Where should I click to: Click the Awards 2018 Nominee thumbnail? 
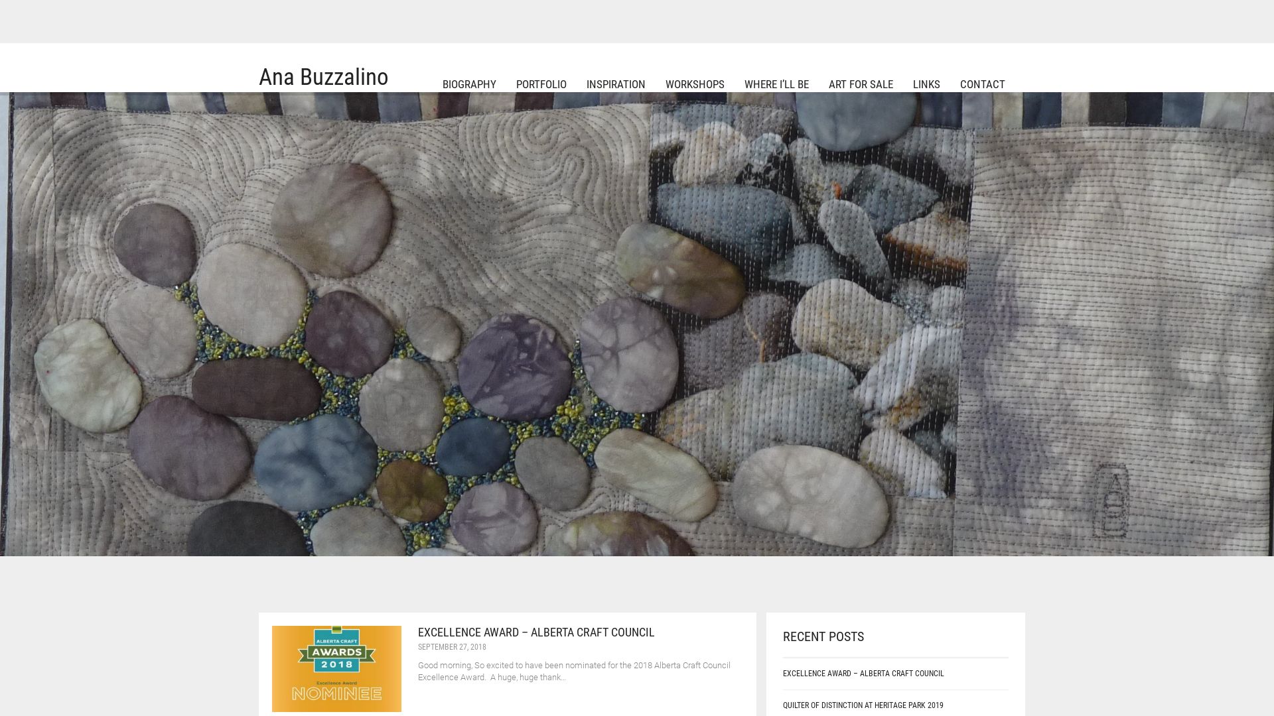click(336, 668)
